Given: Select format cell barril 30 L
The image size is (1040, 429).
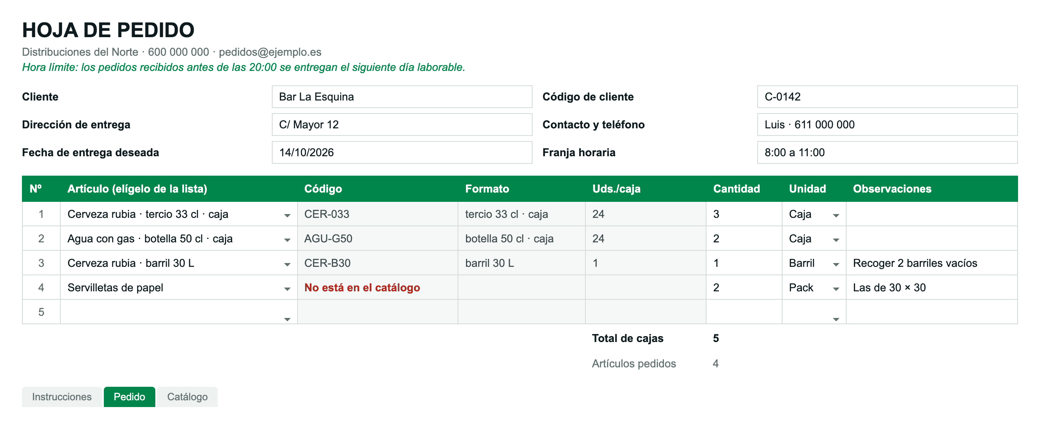Looking at the screenshot, I should point(522,263).
